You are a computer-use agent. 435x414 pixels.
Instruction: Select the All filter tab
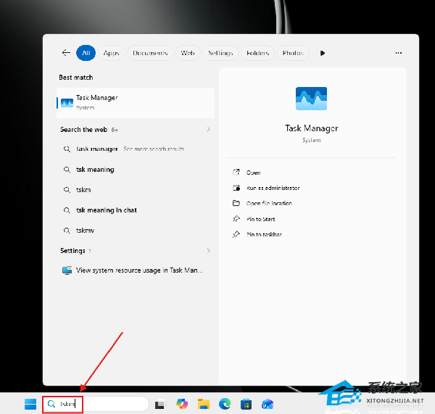click(86, 53)
